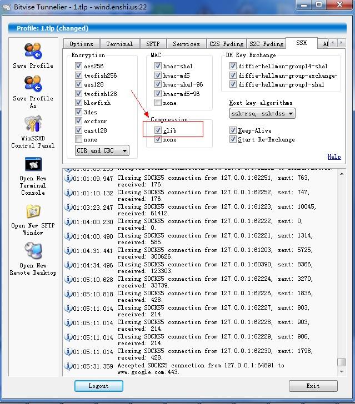Image resolution: width=355 pixels, height=404 pixels.
Task: Open WinSSHD Control Panel icon
Action: click(33, 124)
